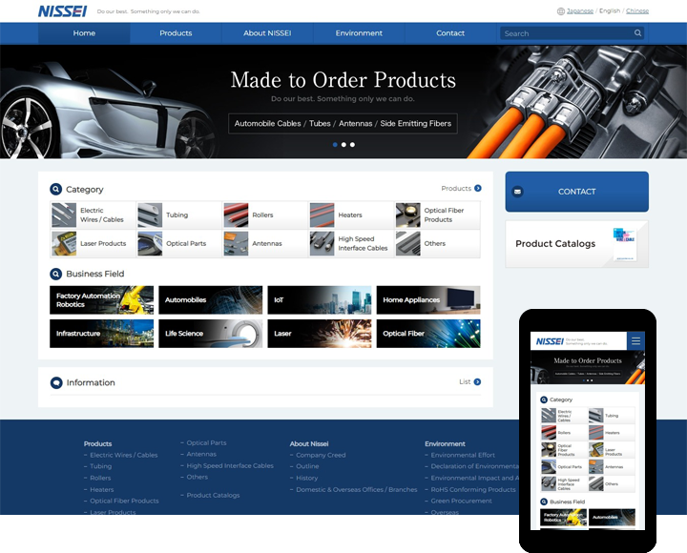
Task: Switch language to Chinese
Action: [637, 10]
